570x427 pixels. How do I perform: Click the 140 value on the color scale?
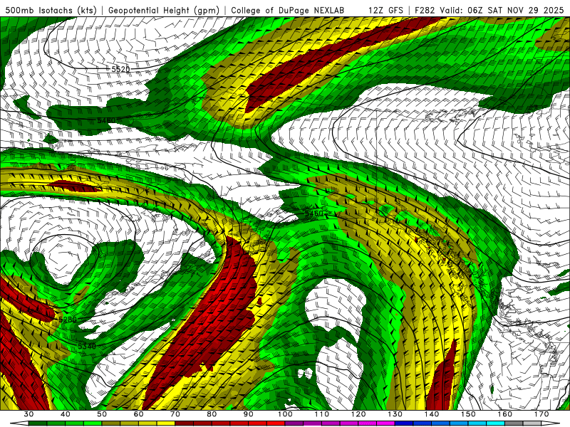[x=432, y=414]
